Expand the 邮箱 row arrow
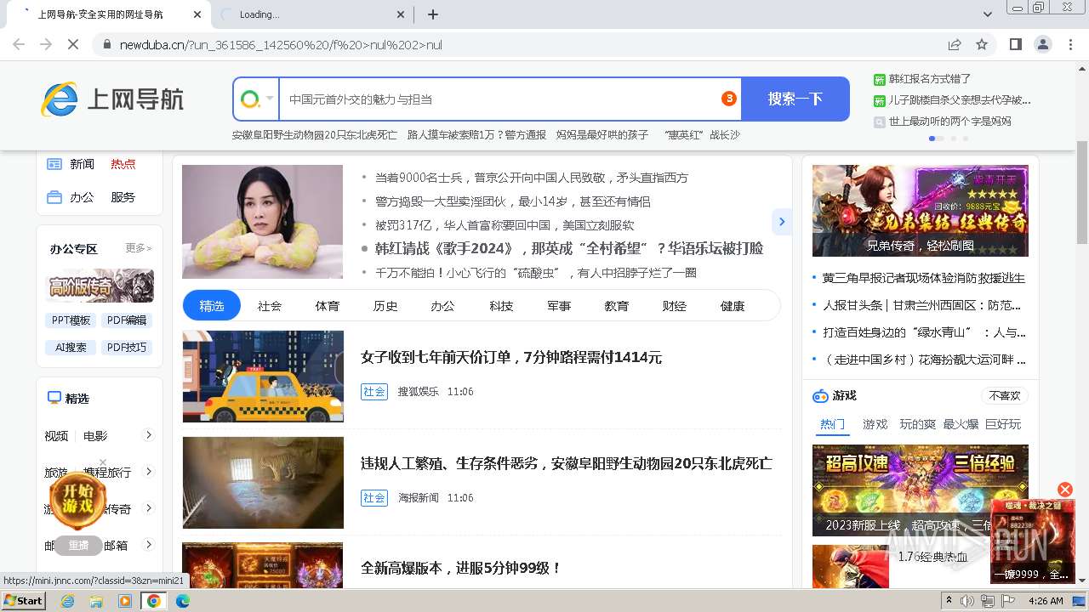The image size is (1089, 612). point(148,545)
